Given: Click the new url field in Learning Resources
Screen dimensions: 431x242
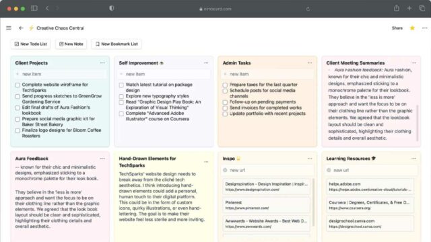Looking at the screenshot, I should pyautogui.click(x=371, y=170).
